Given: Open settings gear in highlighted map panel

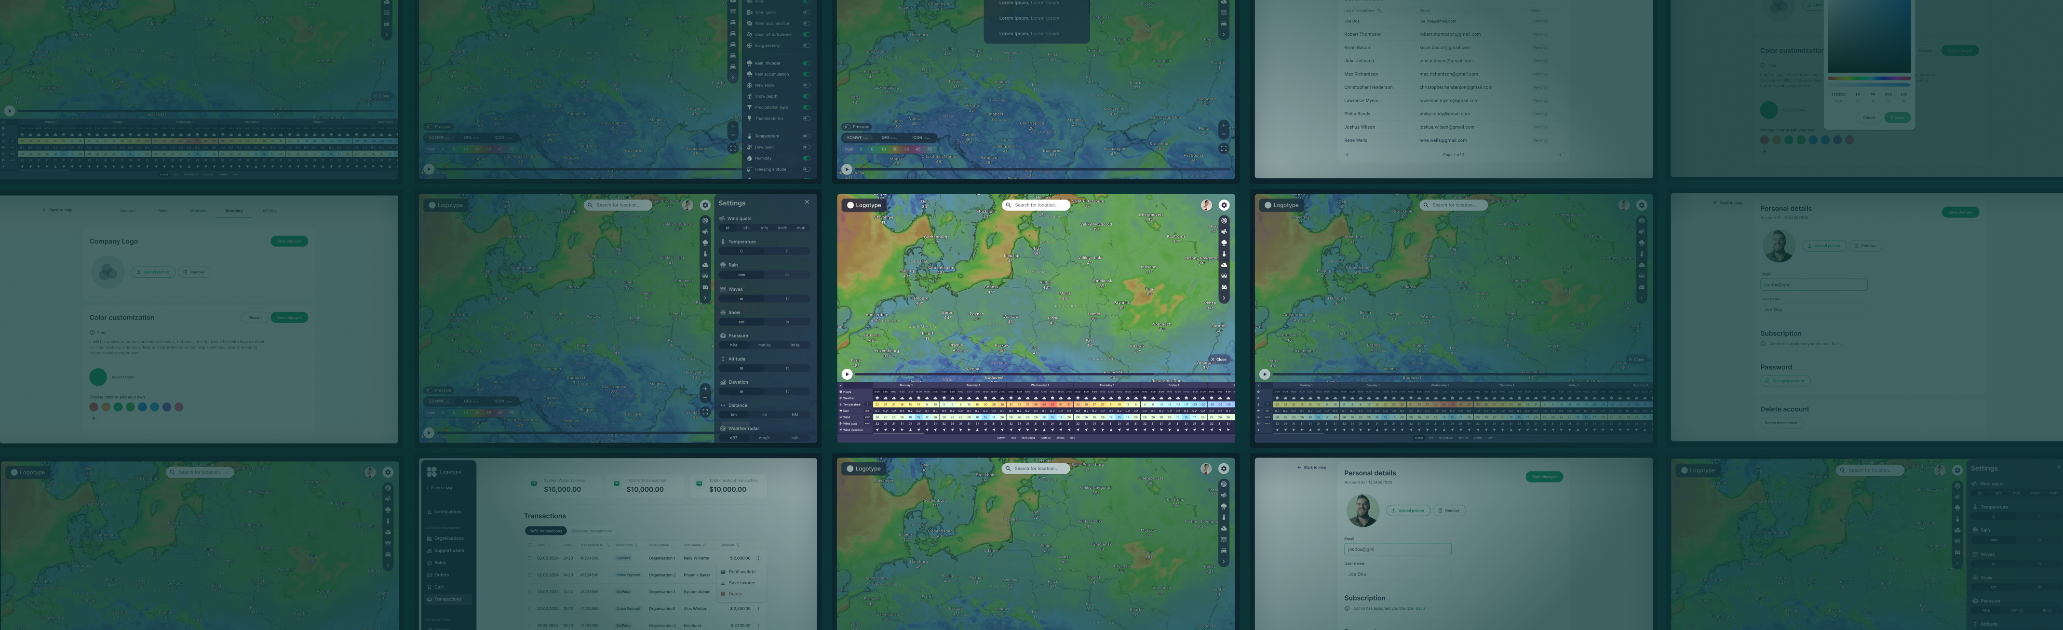Looking at the screenshot, I should coord(1224,205).
